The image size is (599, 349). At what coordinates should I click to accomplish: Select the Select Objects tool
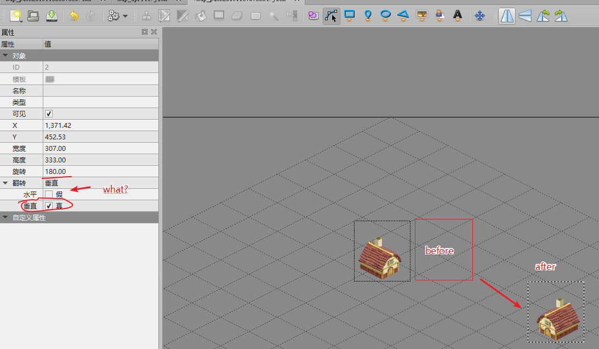(x=313, y=16)
